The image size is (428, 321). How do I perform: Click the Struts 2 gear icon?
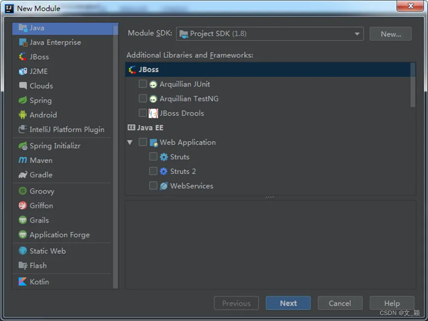163,171
